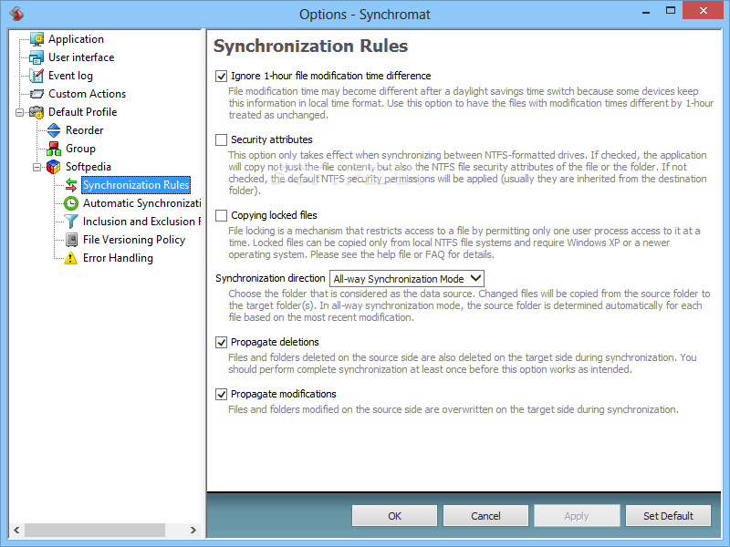Click the Inclusion and Exclusion funnel icon
This screenshot has height=547, width=730.
71,222
